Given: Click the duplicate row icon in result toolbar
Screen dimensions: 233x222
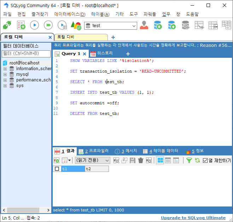Looking at the screenshot, I should tap(116, 160).
